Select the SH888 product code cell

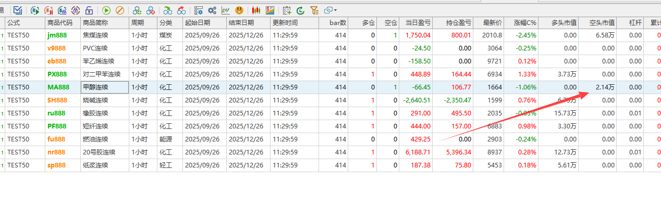pos(57,100)
